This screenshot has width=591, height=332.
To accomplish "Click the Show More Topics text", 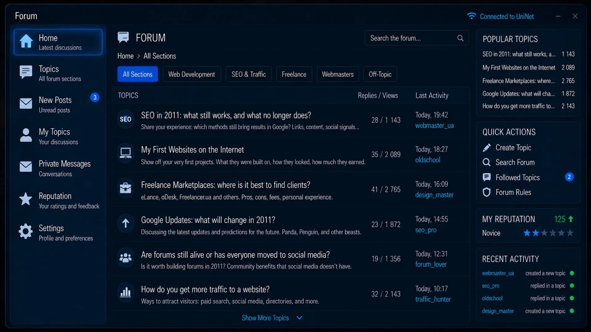I will pos(265,318).
